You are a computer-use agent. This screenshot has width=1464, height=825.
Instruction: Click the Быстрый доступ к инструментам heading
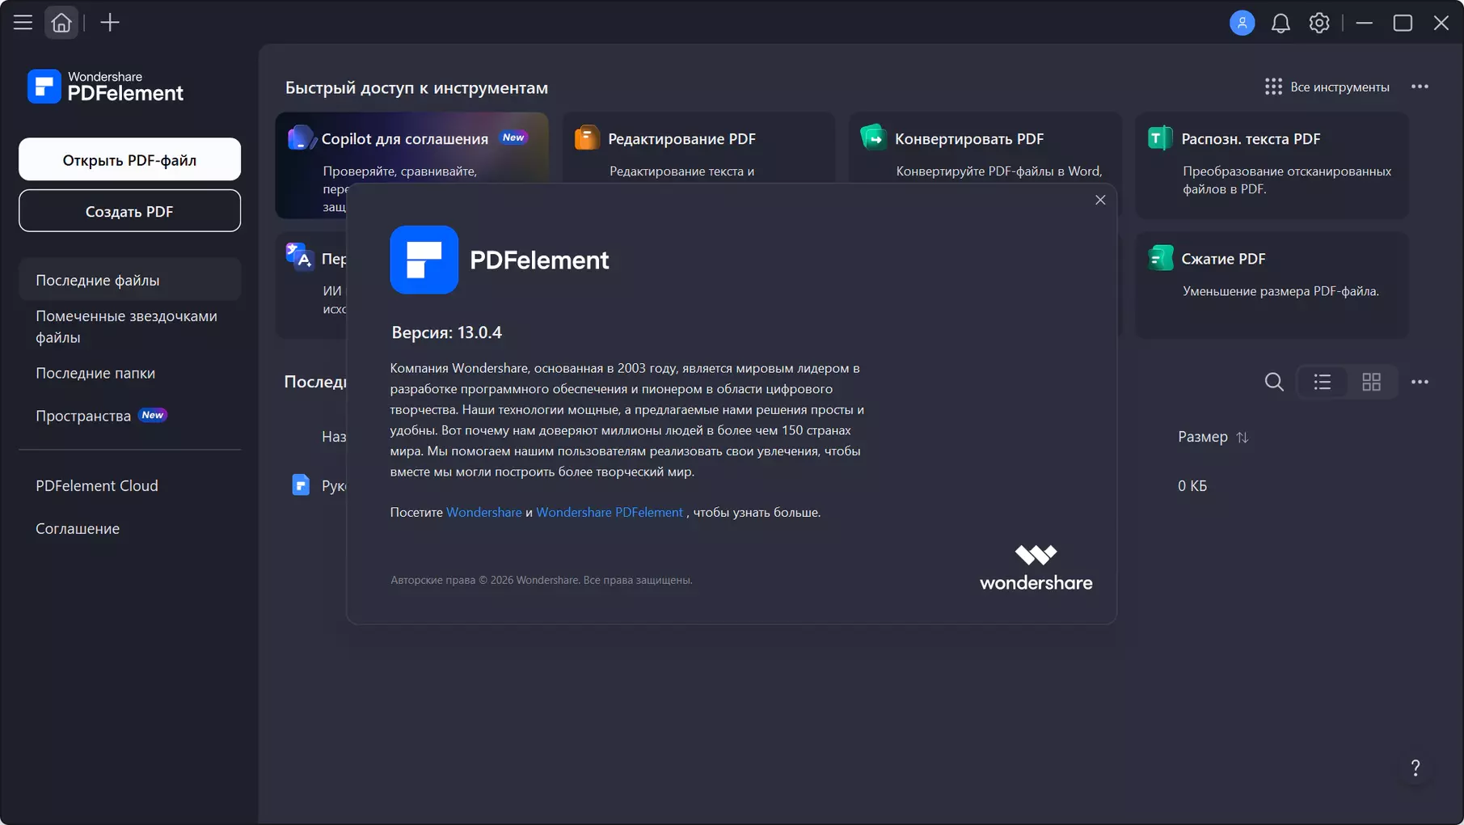tap(416, 87)
